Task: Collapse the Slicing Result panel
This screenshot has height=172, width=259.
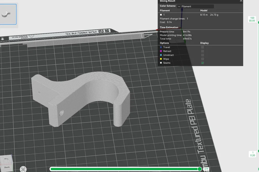Action: (241, 1)
